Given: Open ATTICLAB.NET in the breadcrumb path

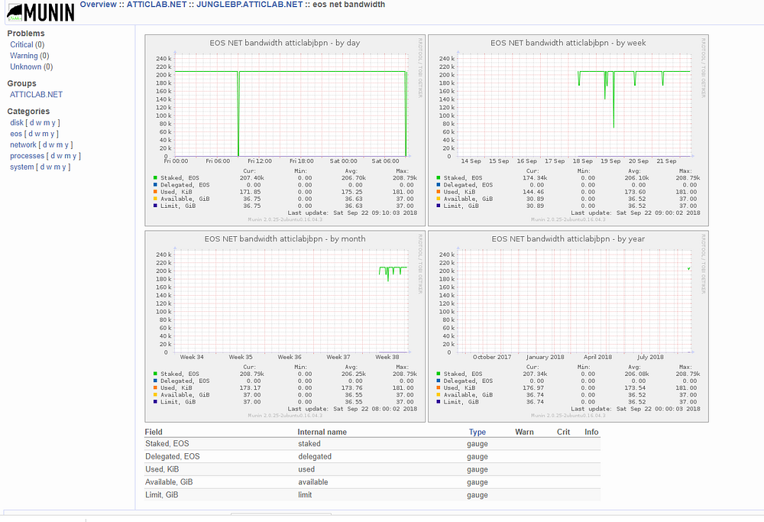Looking at the screenshot, I should point(157,5).
